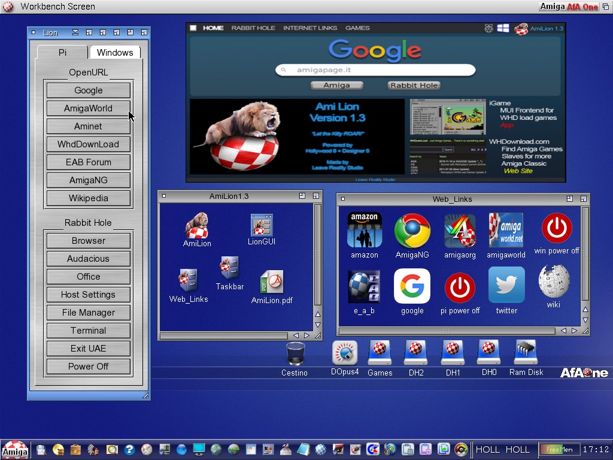The image size is (613, 460).
Task: Select the RABBIT HOLE menu item
Action: [254, 28]
